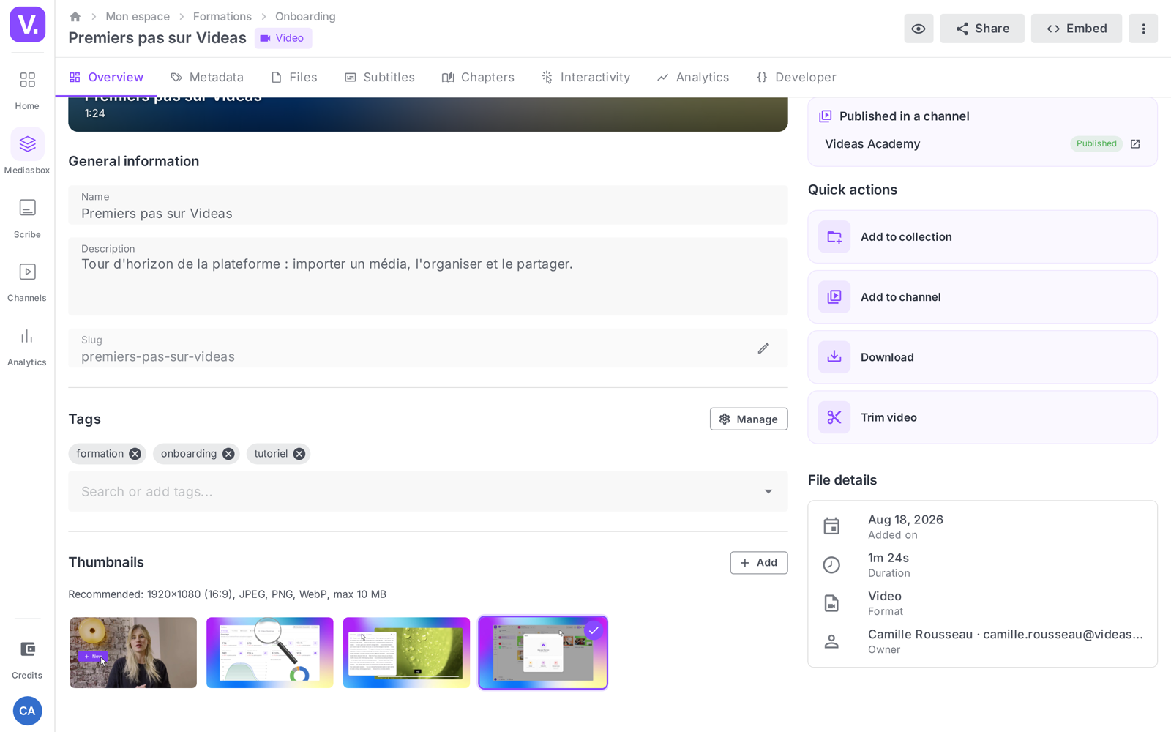Click Manage tags button
Viewport: 1171px width, 732px height.
(749, 419)
